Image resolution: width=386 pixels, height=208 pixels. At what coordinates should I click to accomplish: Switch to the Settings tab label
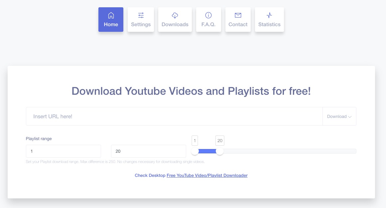[x=141, y=25]
